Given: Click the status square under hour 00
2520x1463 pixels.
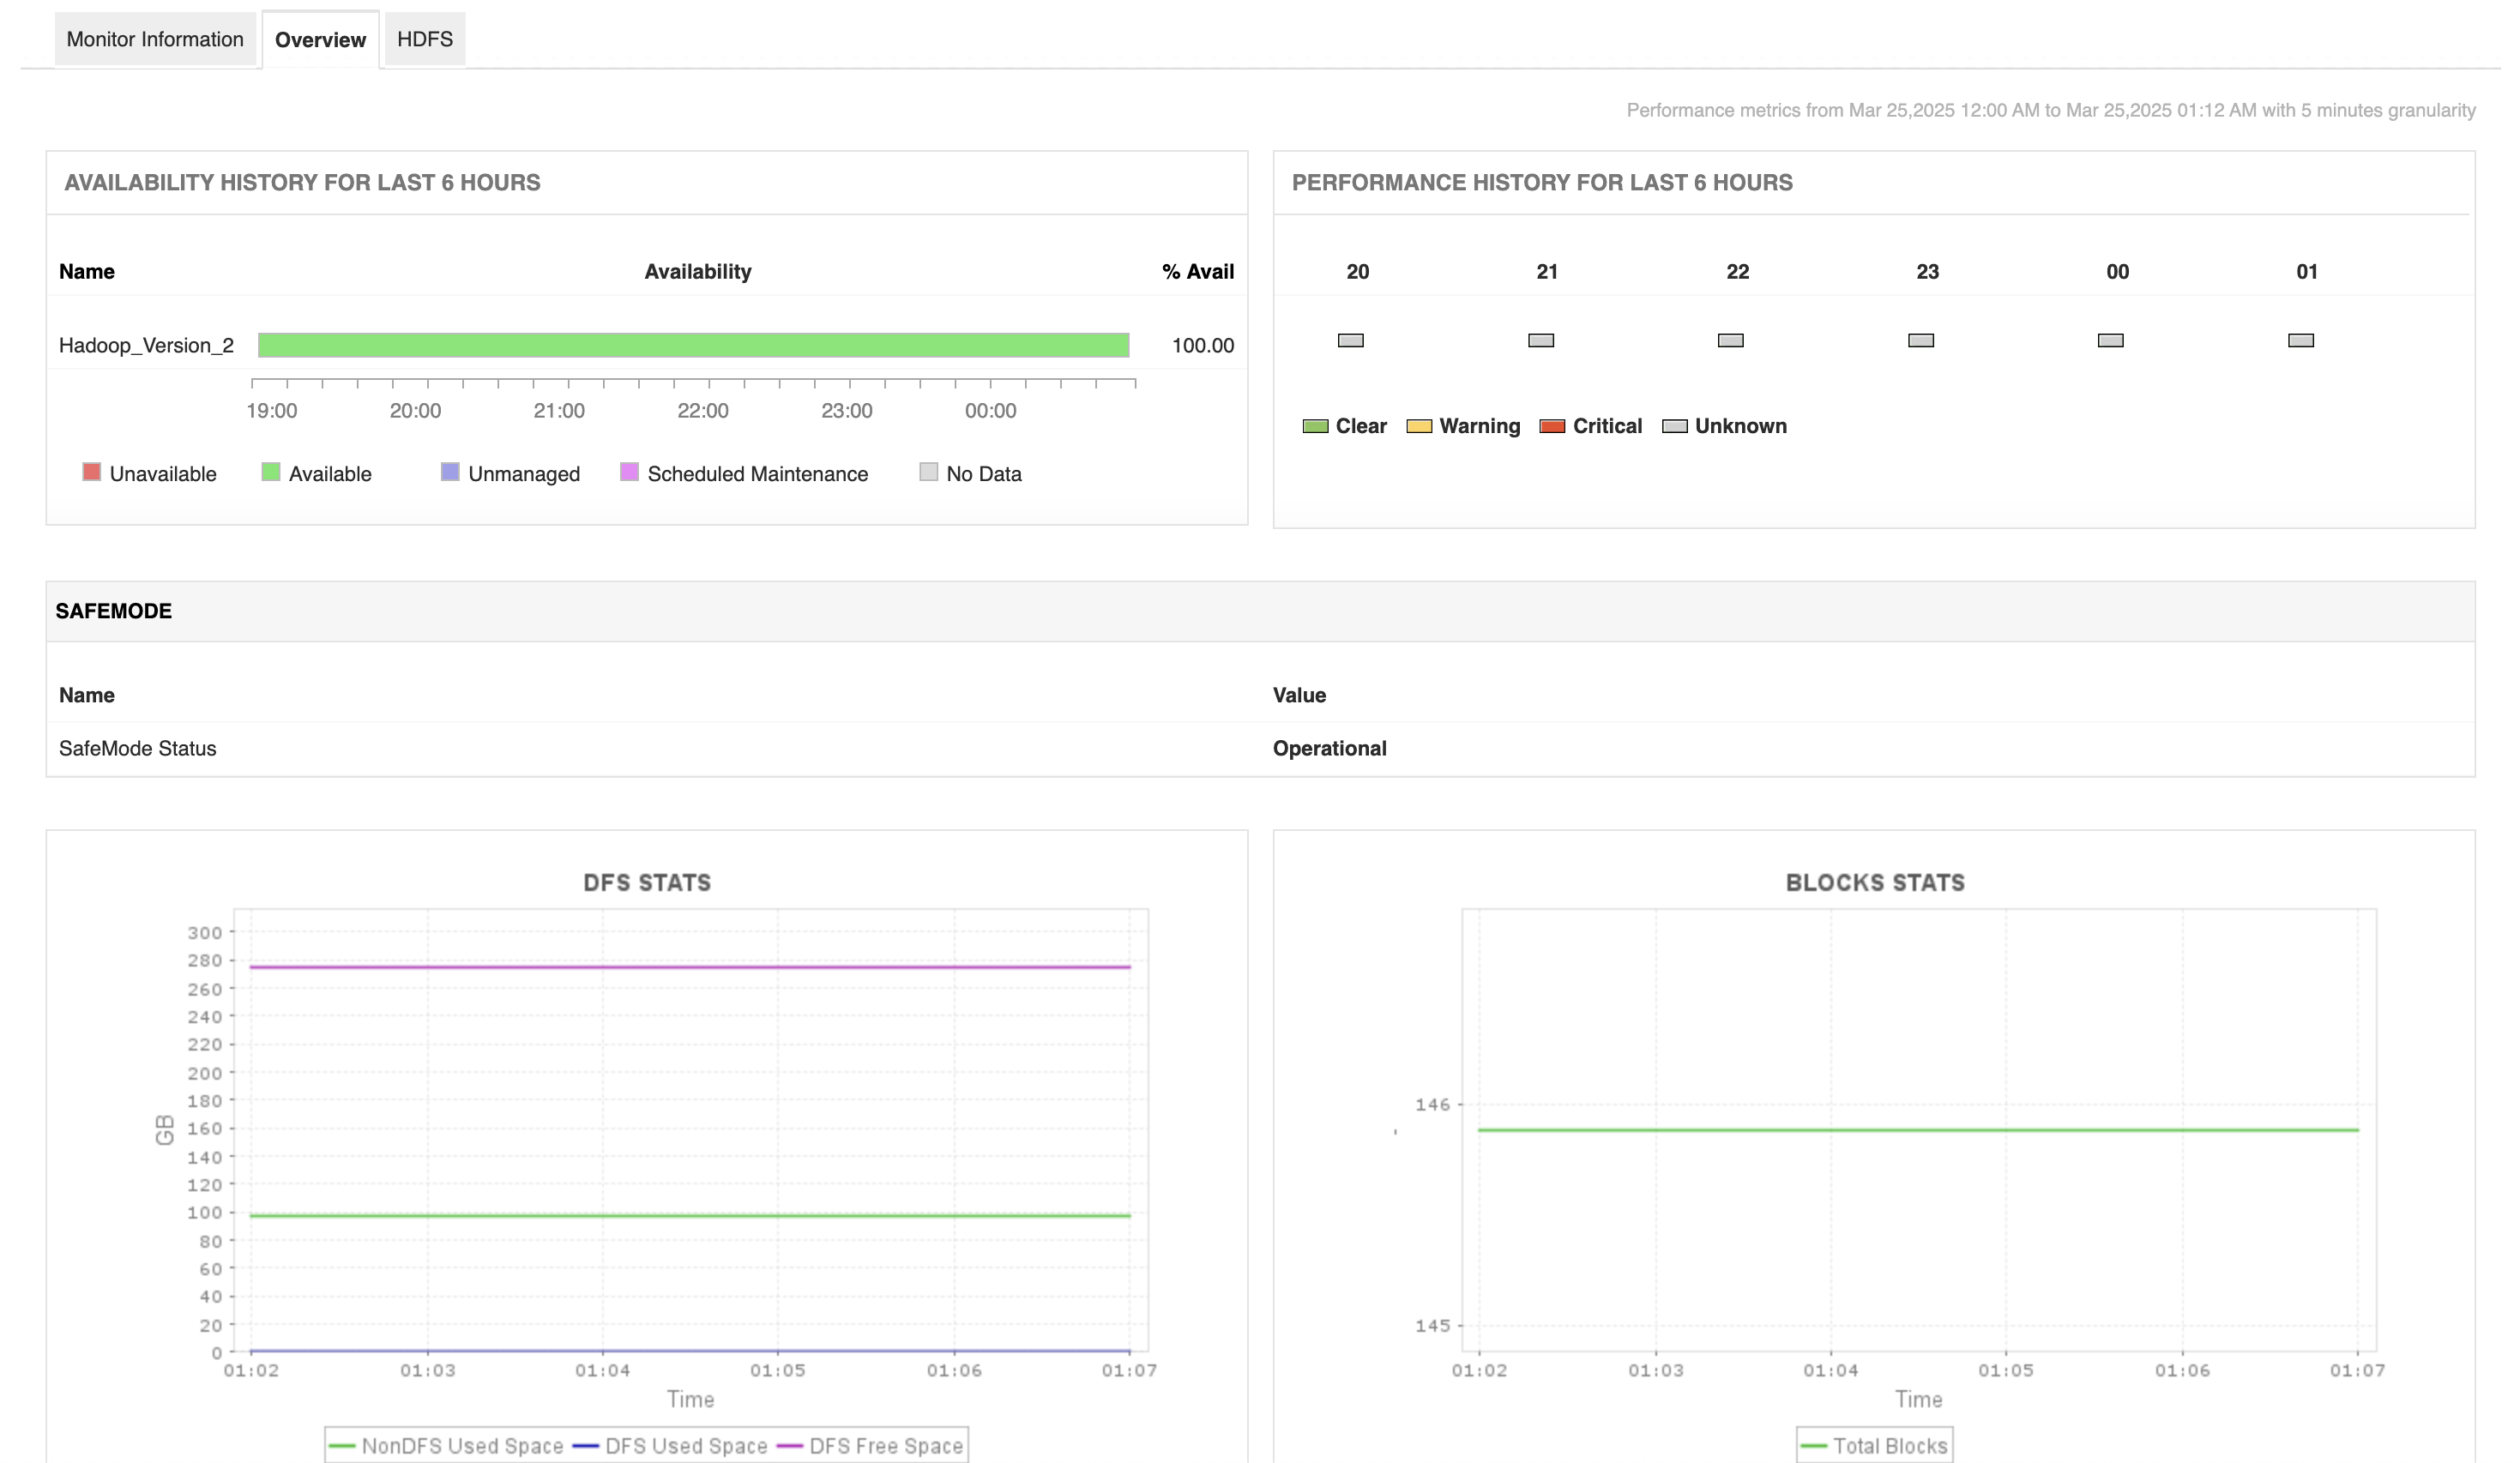Looking at the screenshot, I should [2110, 340].
